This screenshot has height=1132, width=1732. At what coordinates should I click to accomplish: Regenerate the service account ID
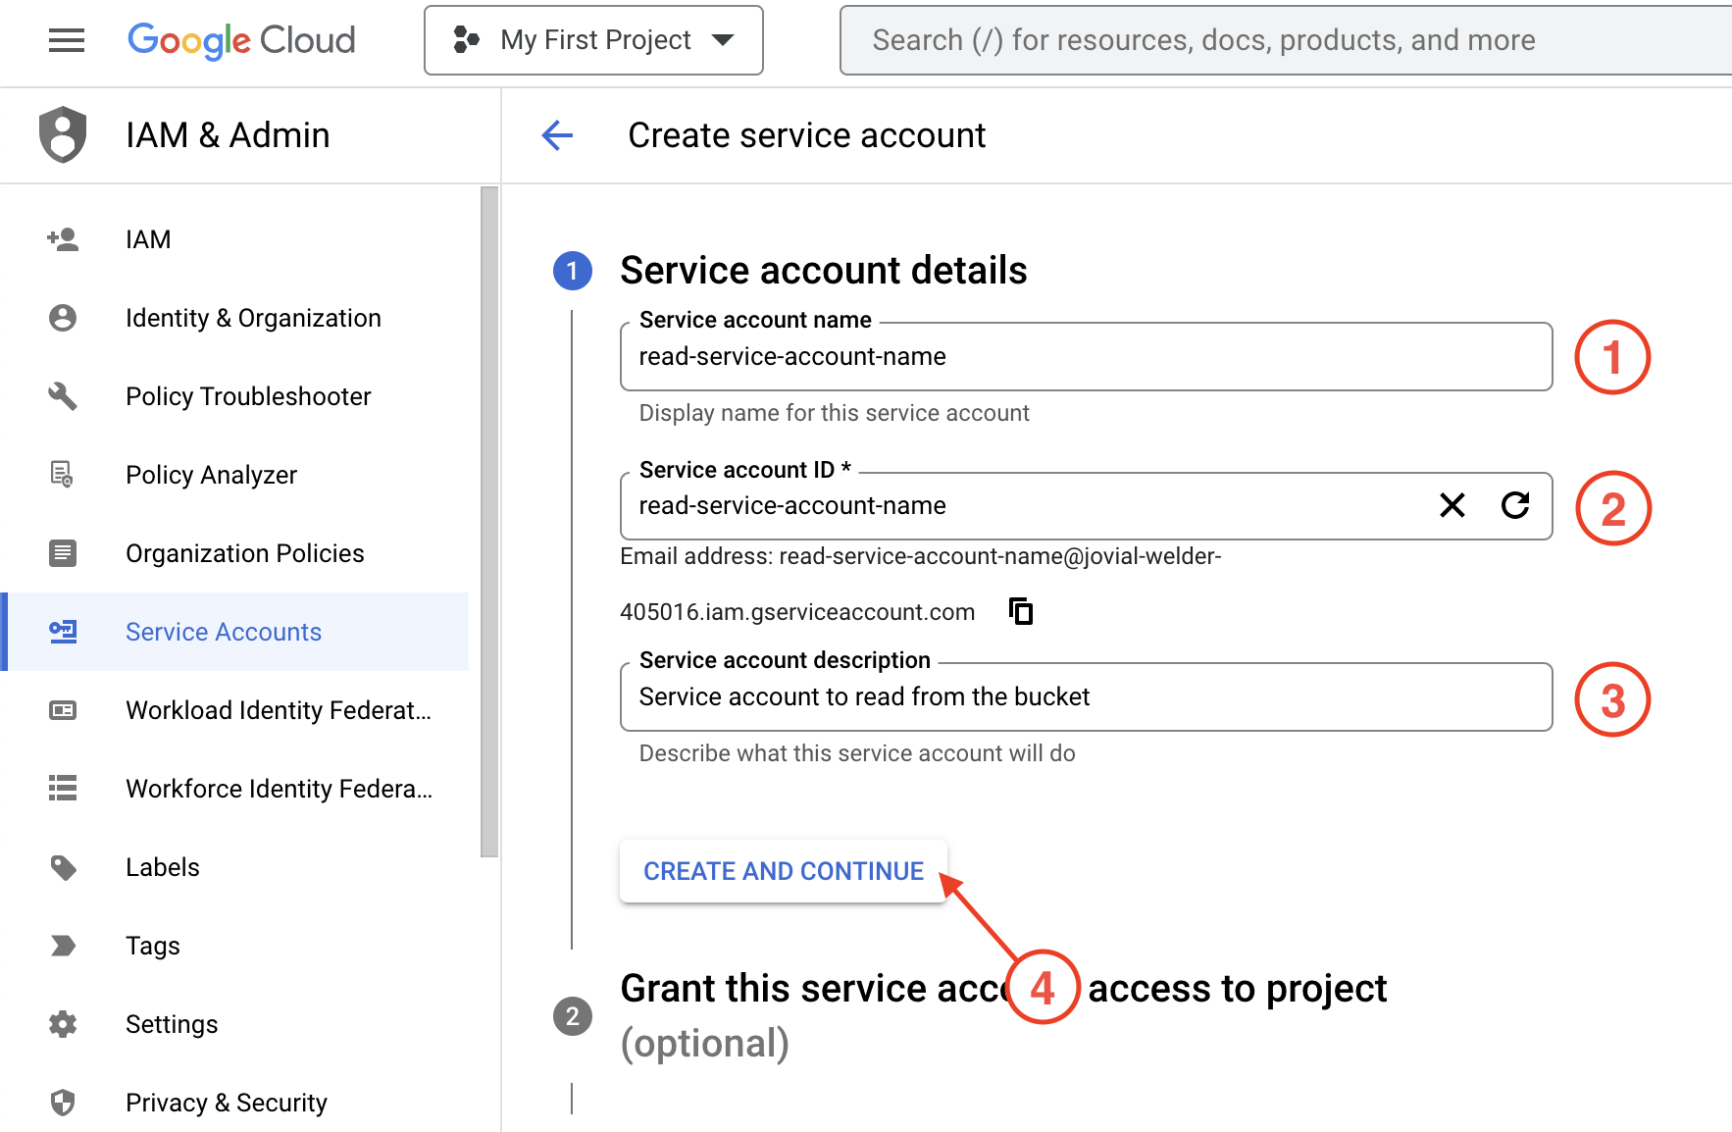pyautogui.click(x=1515, y=505)
